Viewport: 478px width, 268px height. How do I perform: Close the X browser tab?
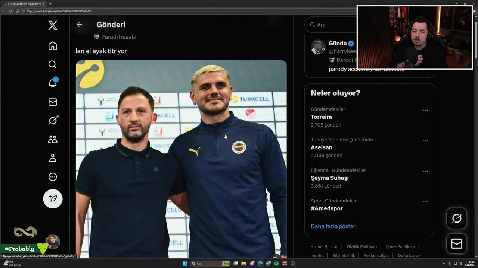click(44, 4)
